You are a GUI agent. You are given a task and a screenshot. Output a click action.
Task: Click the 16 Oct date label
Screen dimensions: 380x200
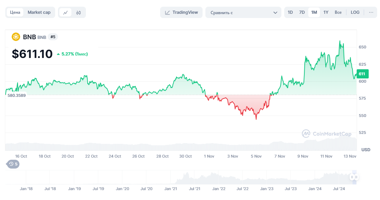coord(21,157)
